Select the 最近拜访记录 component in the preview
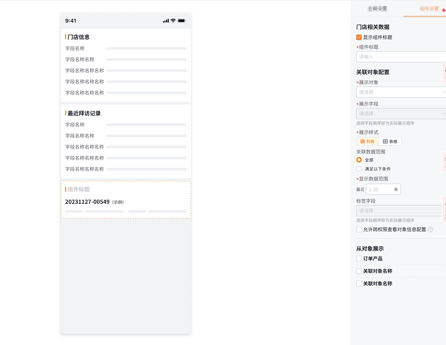The width and height of the screenshot is (446, 345). tap(126, 141)
